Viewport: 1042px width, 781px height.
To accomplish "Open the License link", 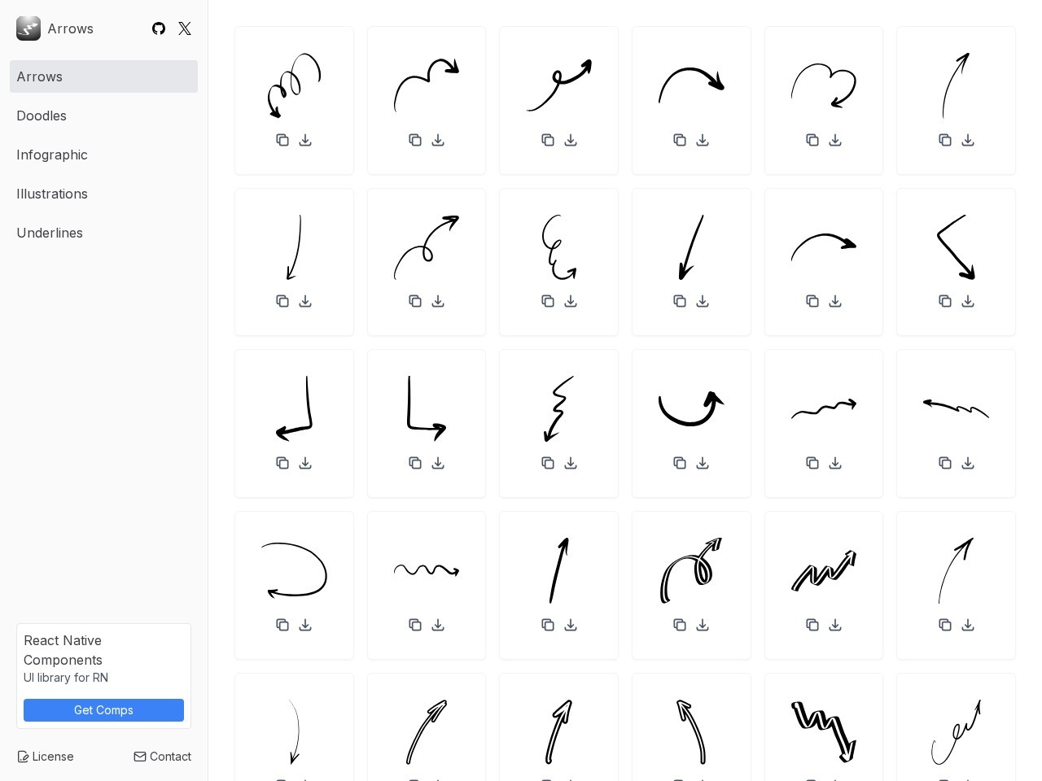I will click(46, 757).
